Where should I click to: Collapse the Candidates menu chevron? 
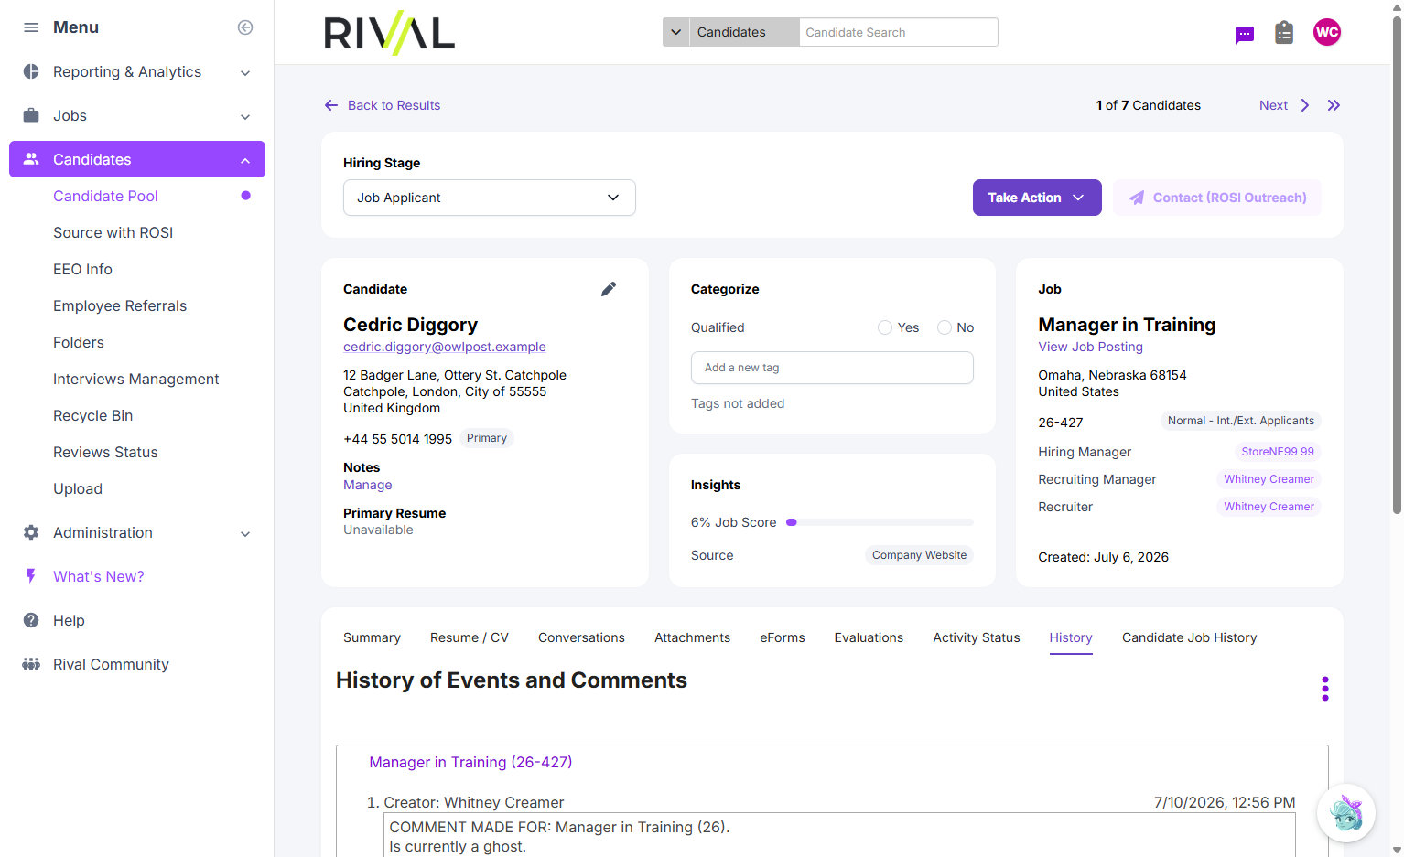click(245, 160)
